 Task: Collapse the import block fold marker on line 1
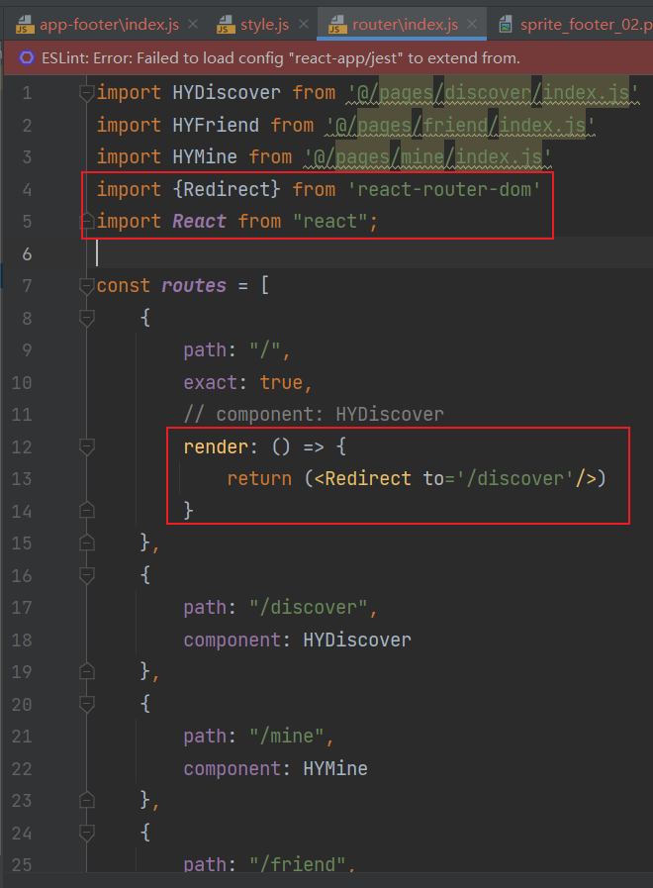tap(87, 93)
